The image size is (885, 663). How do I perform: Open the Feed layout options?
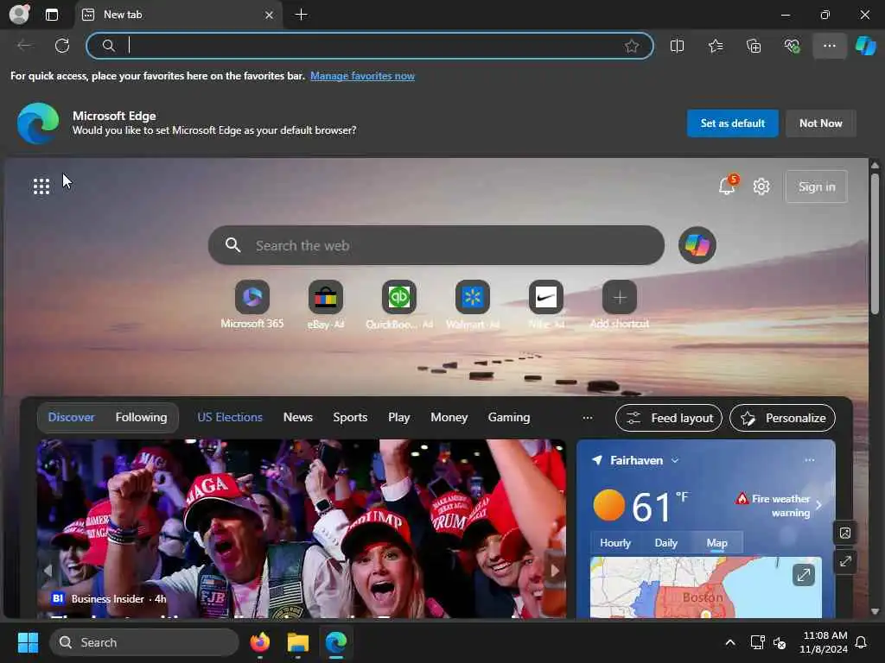tap(669, 419)
